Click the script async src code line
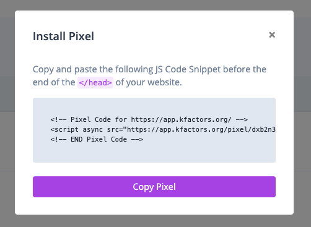 (x=163, y=129)
